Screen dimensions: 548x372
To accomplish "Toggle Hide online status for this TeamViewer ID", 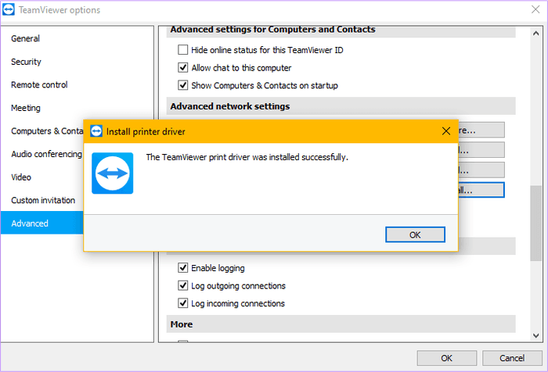I will click(x=182, y=50).
